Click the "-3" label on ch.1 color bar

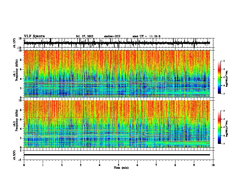coord(223,61)
